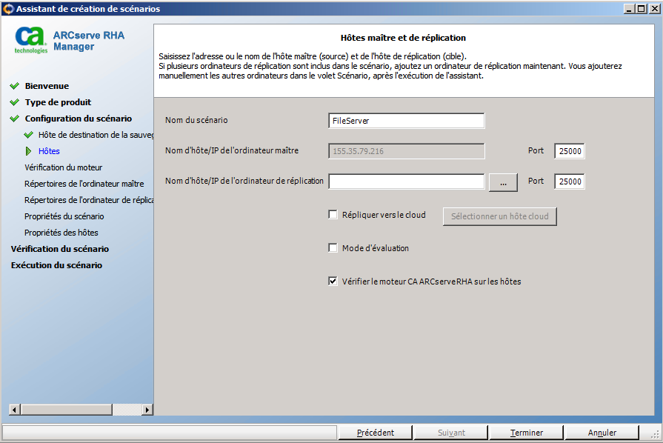Click the Nom du scénario field
The width and height of the screenshot is (663, 443).
click(x=407, y=121)
